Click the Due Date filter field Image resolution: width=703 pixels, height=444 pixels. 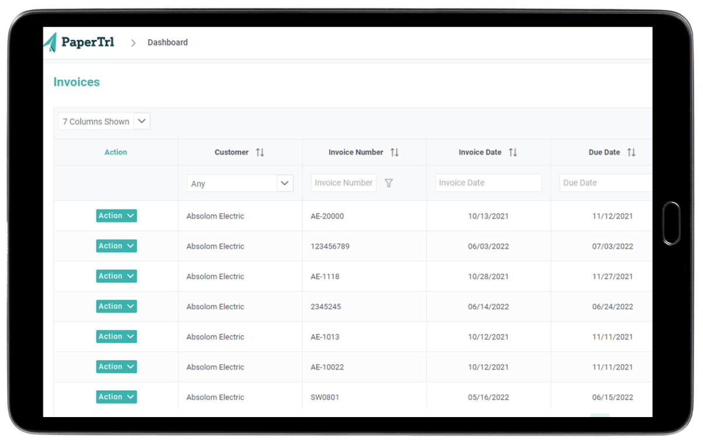[605, 183]
